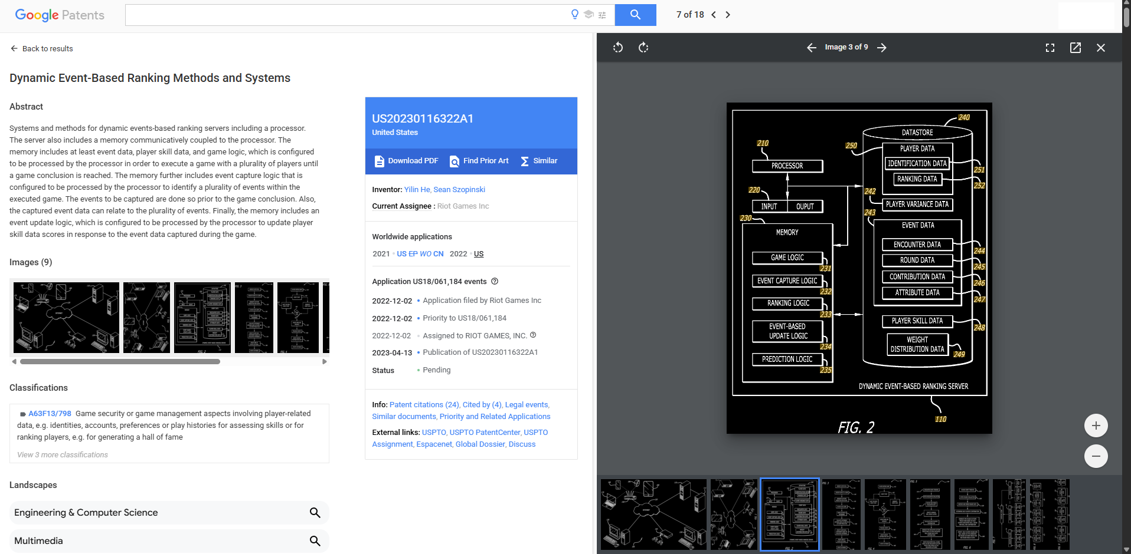
Task: Go to previous result with left chevron
Action: click(714, 15)
